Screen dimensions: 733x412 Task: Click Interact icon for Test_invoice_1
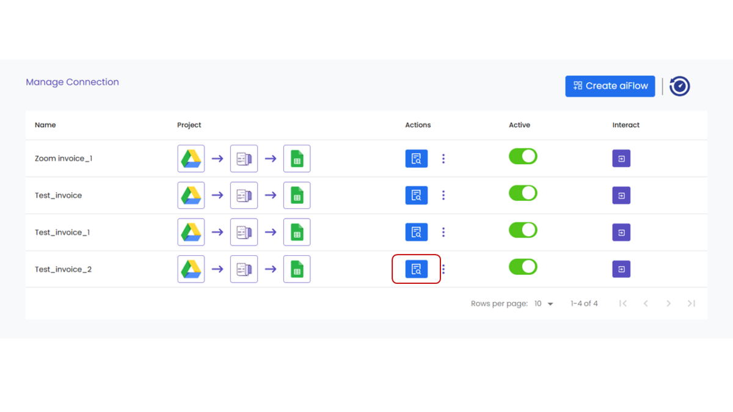click(x=621, y=232)
